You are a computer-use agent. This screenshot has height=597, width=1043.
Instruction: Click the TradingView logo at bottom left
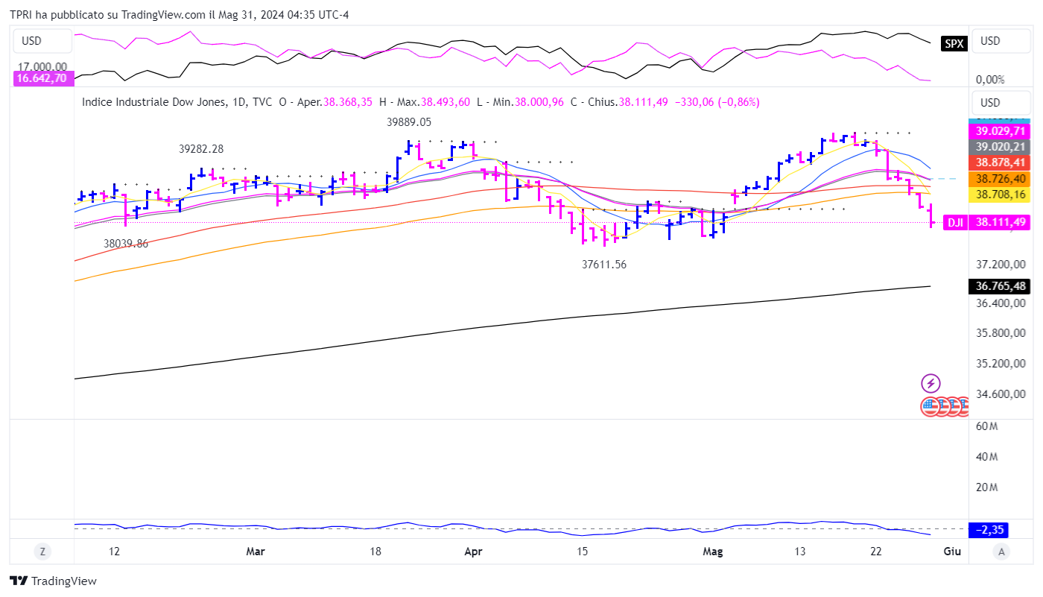pos(53,581)
